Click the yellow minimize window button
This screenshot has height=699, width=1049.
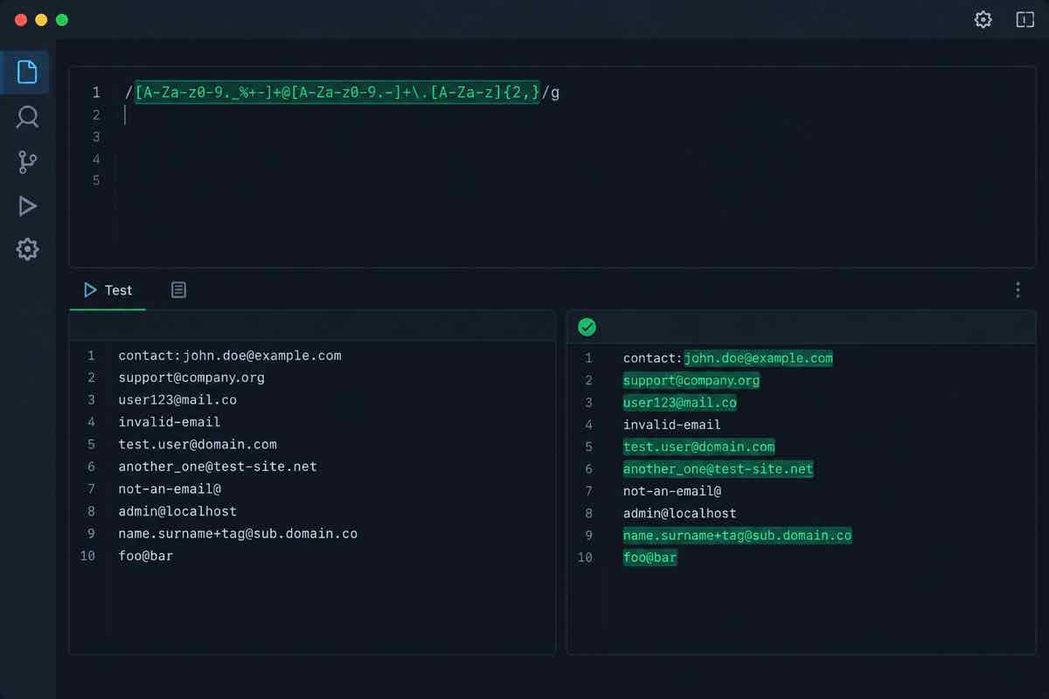[x=41, y=20]
